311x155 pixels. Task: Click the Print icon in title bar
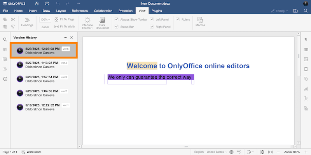click(x=47, y=3)
